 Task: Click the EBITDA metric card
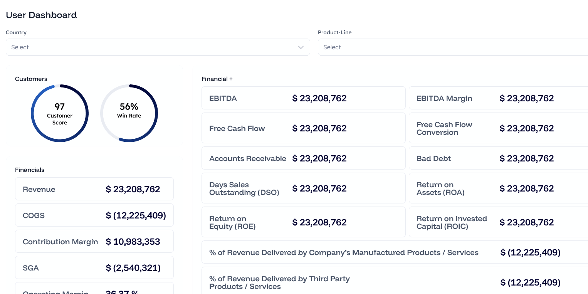pos(303,98)
